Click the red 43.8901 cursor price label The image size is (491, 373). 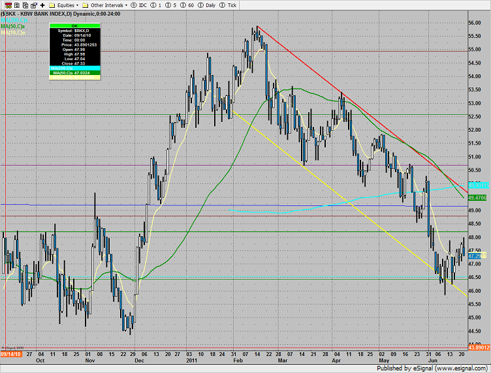[x=479, y=348]
